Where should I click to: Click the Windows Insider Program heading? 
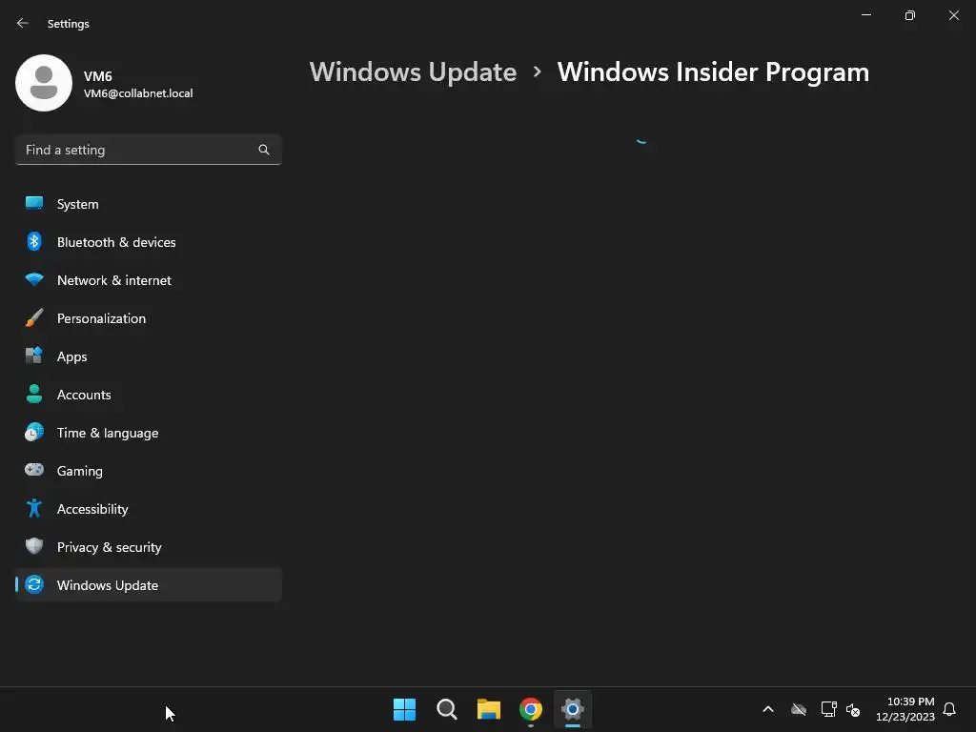tap(713, 72)
